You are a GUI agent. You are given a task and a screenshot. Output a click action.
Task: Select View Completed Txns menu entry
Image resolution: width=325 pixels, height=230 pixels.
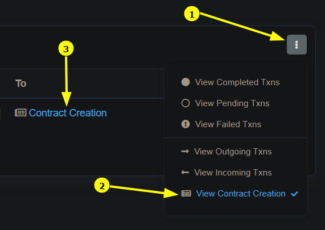point(236,82)
